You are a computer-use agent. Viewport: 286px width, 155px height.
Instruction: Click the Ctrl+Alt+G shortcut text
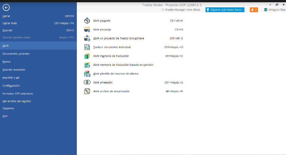coord(176,38)
